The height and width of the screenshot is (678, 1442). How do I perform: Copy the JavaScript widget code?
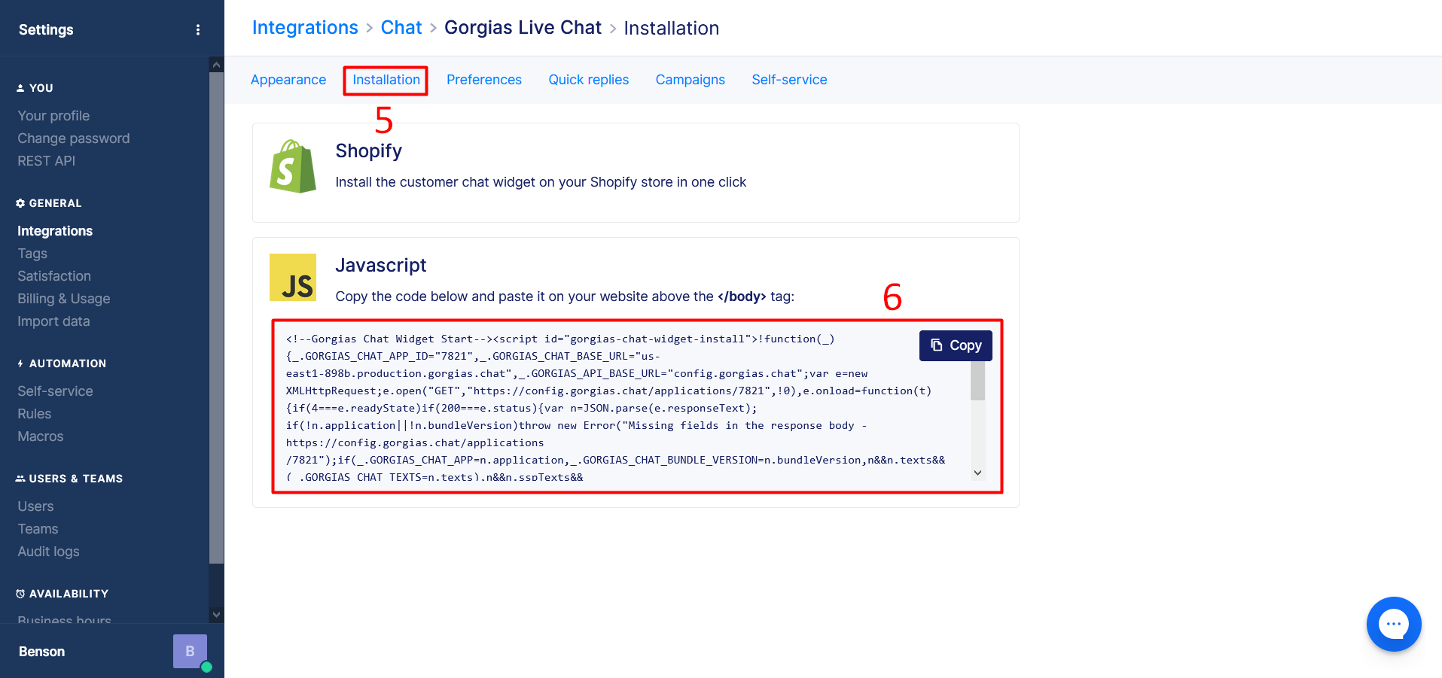click(x=955, y=345)
